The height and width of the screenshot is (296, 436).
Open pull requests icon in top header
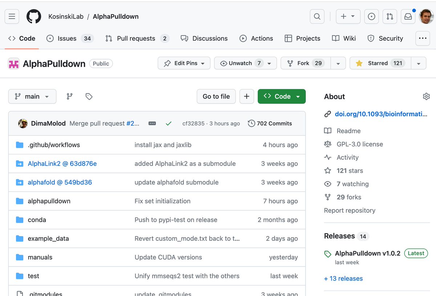pos(390,16)
